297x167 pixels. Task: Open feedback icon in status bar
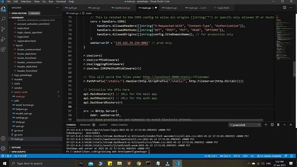[286, 156]
